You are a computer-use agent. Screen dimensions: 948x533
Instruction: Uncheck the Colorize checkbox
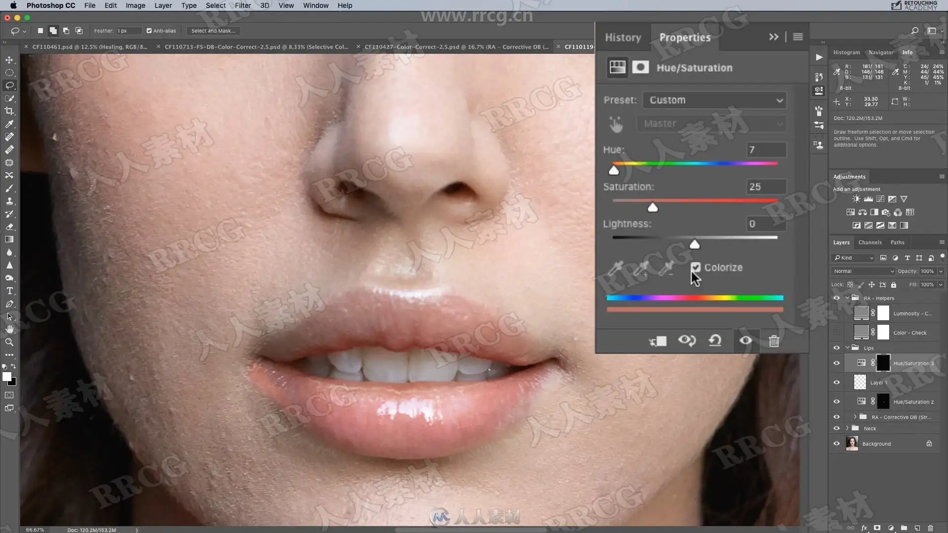pos(696,267)
